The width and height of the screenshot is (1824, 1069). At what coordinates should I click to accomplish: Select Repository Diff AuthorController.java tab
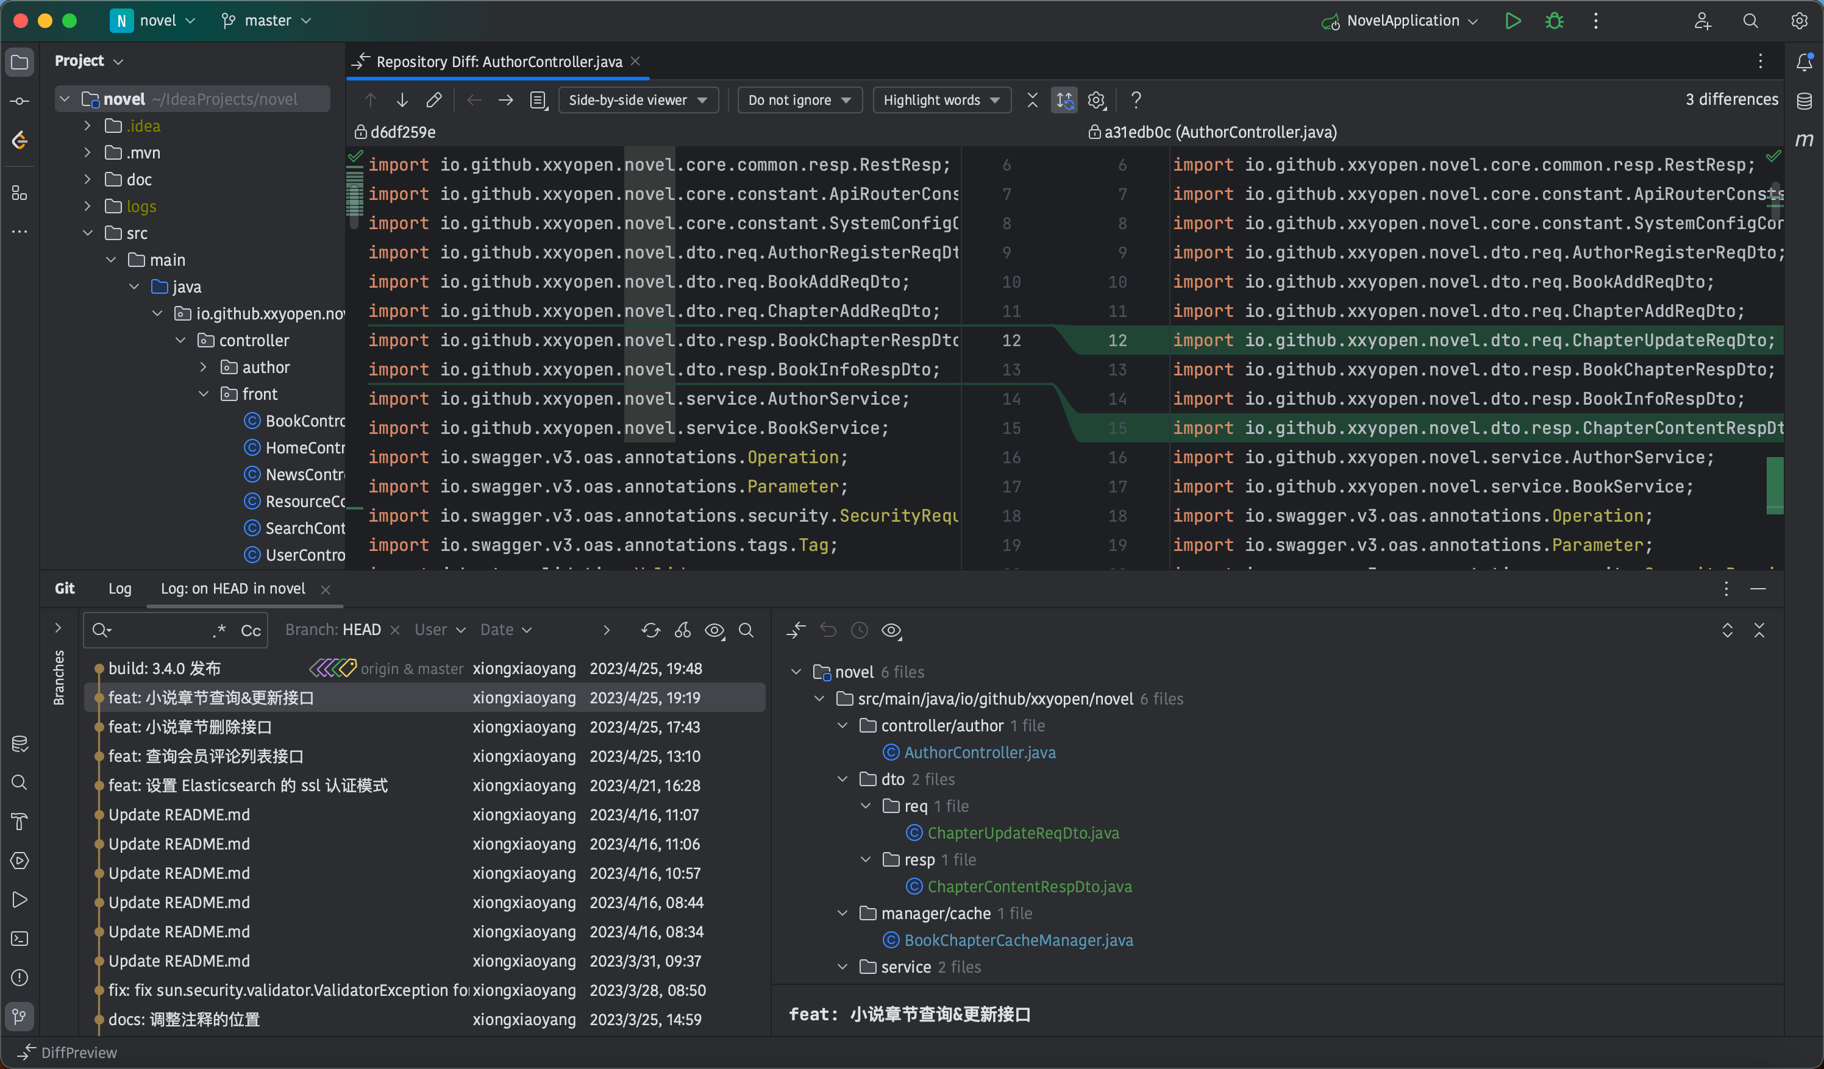click(498, 62)
